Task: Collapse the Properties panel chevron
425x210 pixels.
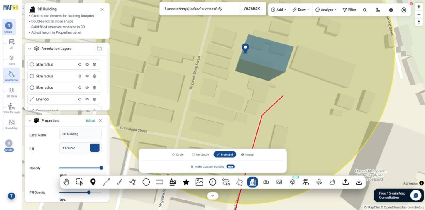Action: click(x=29, y=121)
